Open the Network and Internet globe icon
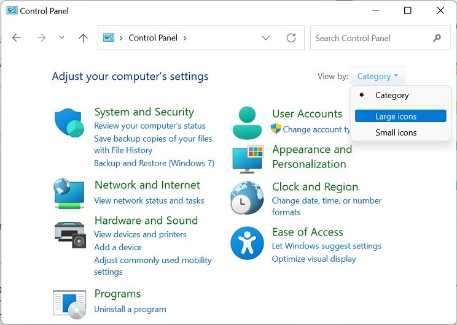457x325 pixels. [69, 193]
